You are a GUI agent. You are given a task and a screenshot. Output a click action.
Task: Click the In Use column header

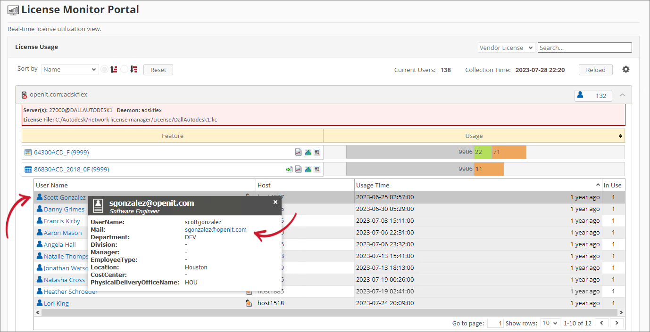click(x=613, y=185)
